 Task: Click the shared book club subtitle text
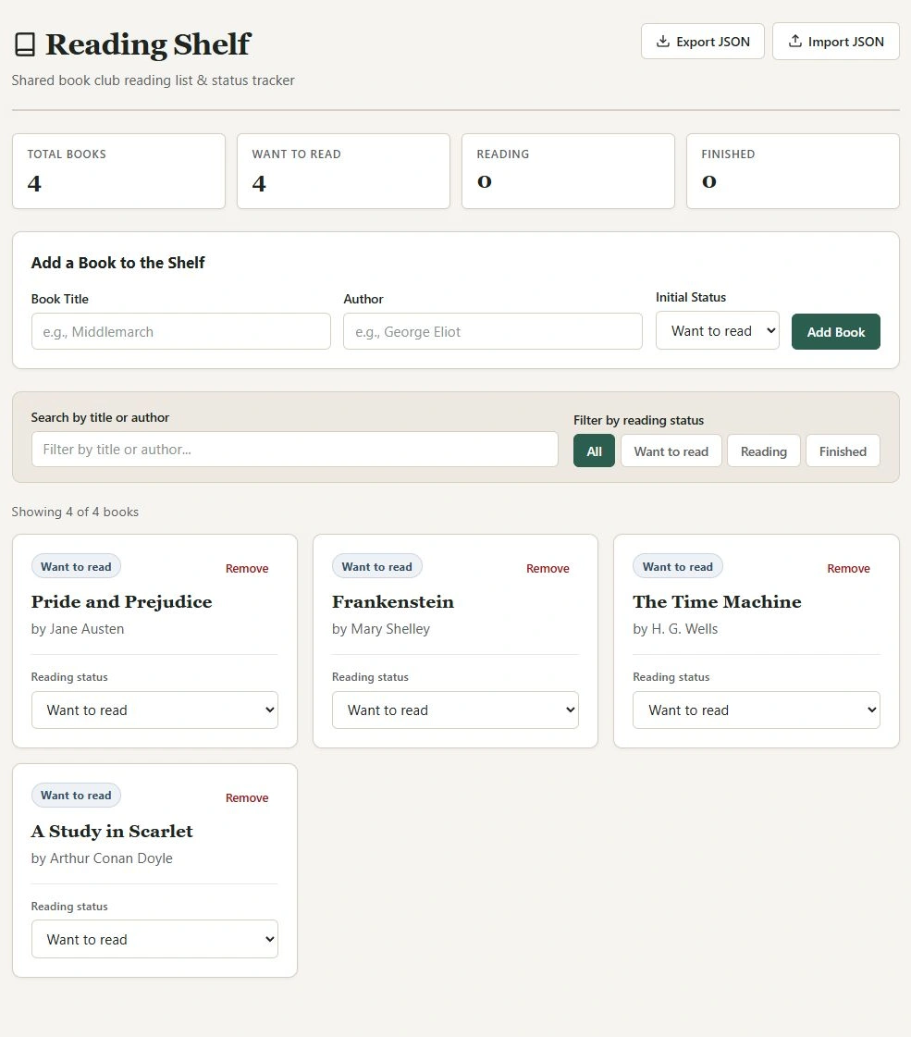pyautogui.click(x=153, y=80)
